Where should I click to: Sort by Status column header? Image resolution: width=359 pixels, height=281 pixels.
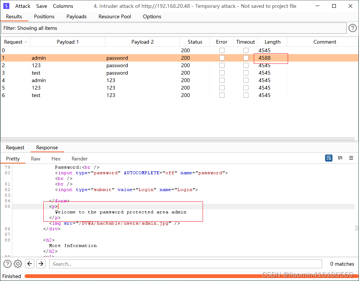195,42
